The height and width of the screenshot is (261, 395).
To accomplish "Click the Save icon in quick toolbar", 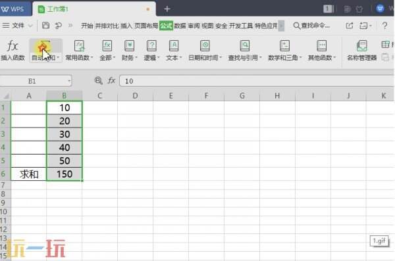I will pos(45,26).
